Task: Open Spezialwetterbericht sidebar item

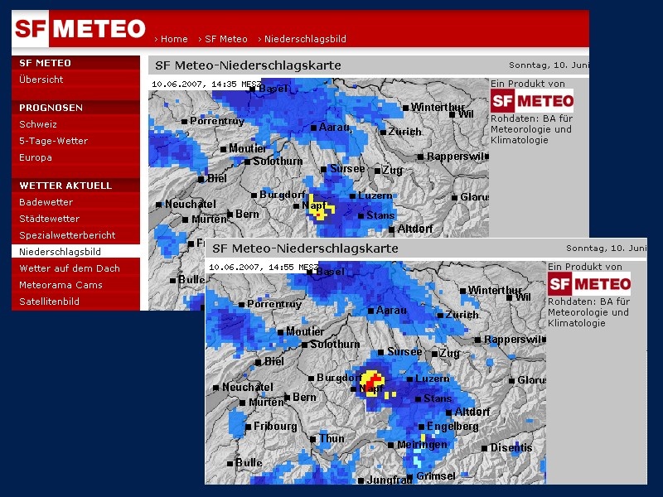Action: 67,234
